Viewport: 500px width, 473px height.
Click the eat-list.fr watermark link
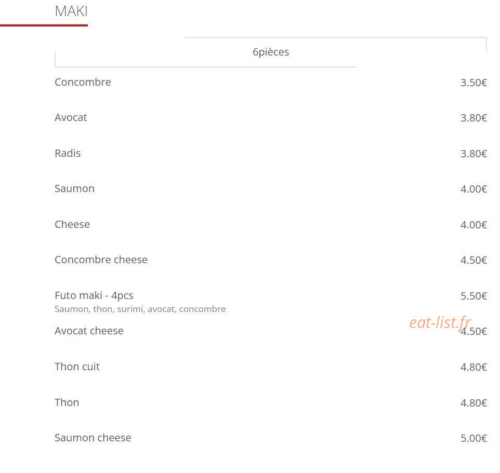click(440, 322)
